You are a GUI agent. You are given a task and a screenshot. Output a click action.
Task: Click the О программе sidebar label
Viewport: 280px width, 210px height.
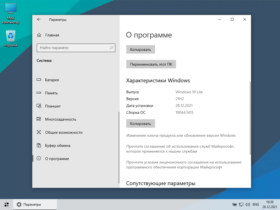57,159
